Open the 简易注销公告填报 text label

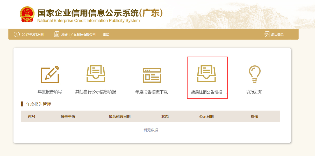coord(207,92)
